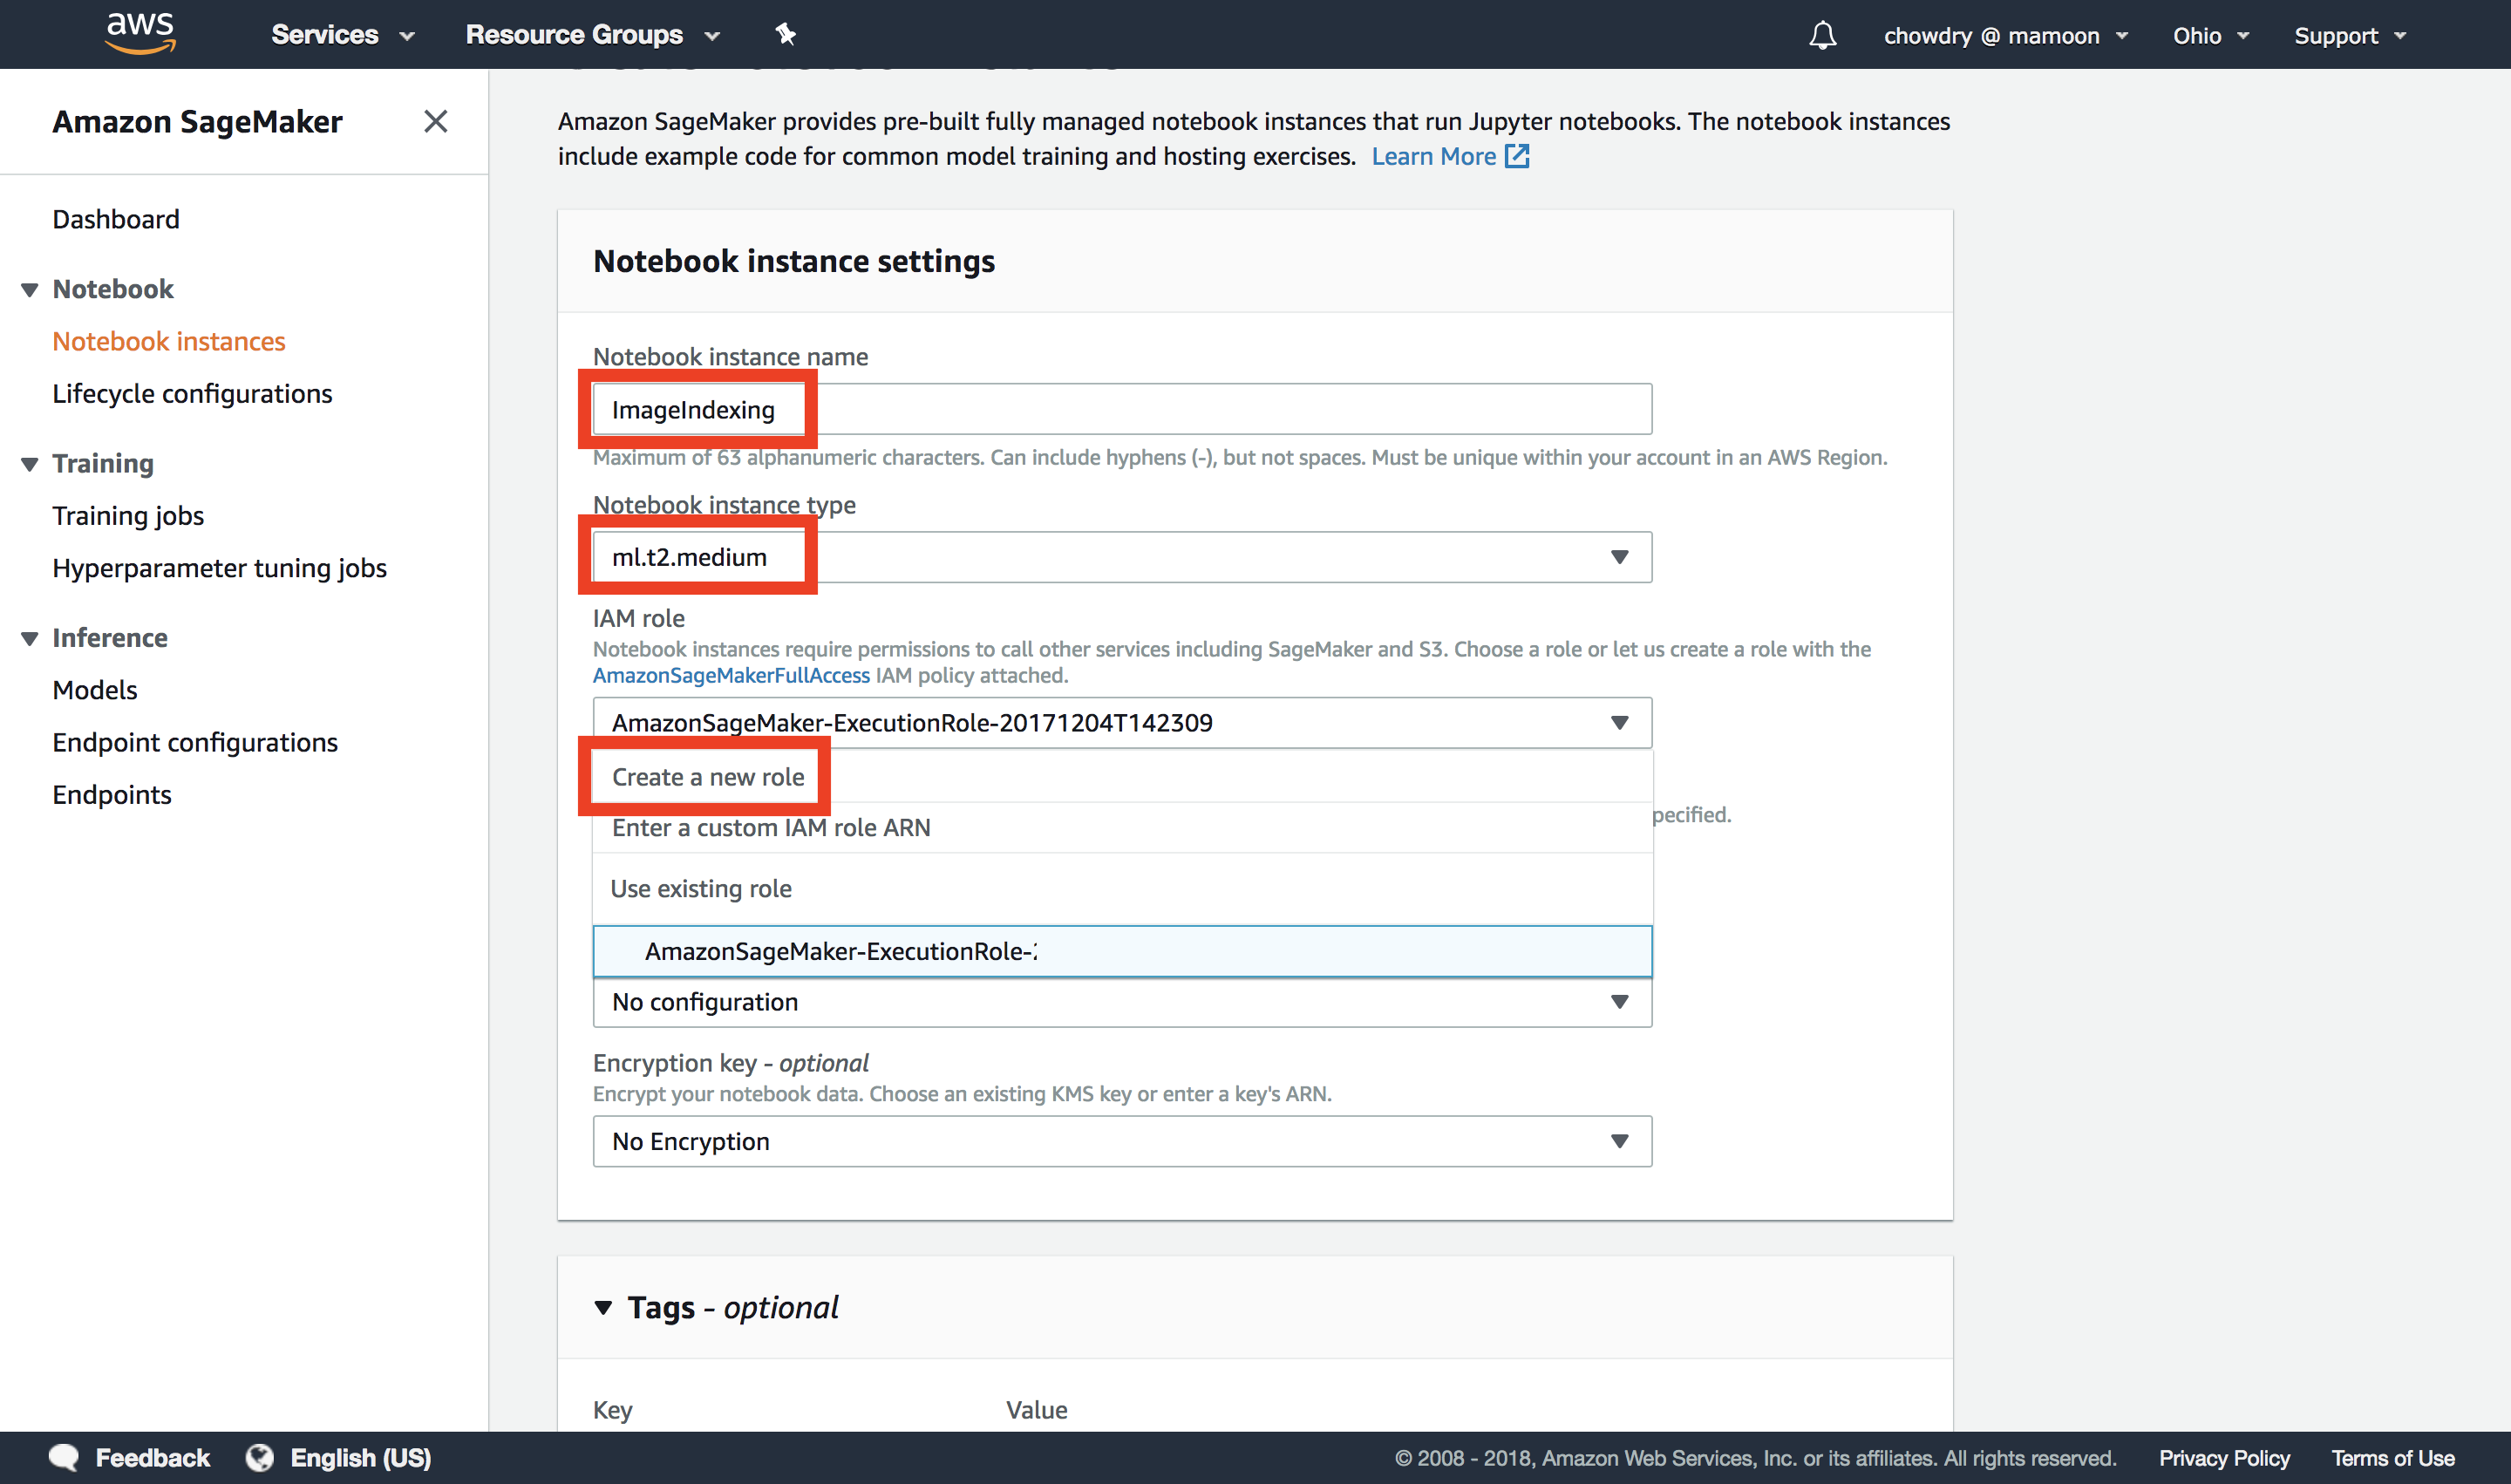Open the notebook instance type dropdown
The image size is (2511, 1484).
point(1621,557)
